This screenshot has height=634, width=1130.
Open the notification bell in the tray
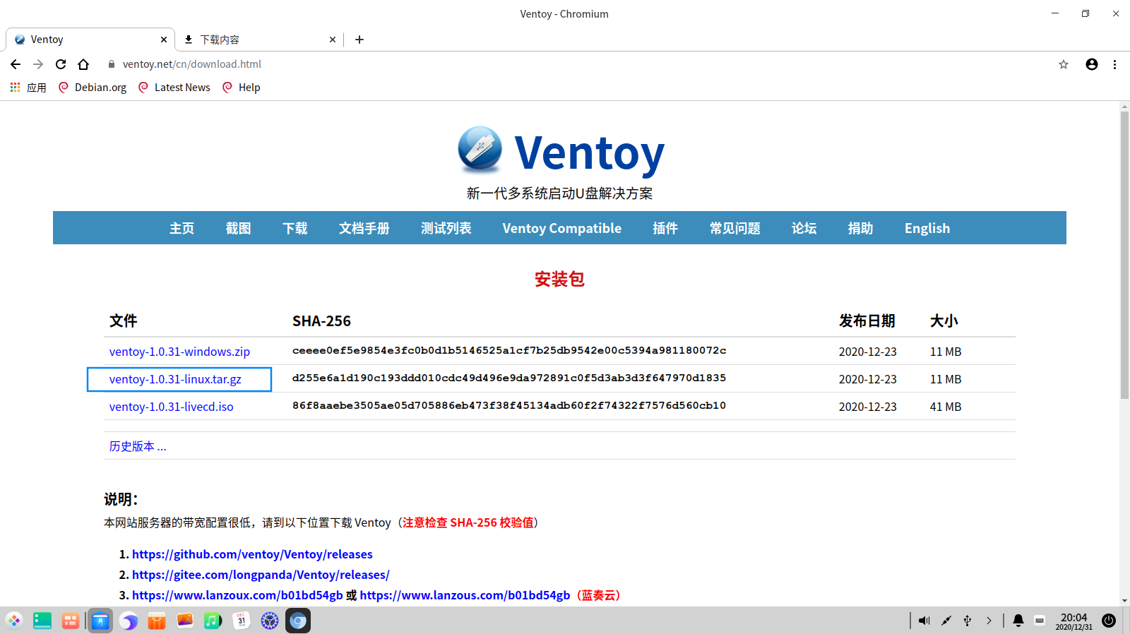1018,621
